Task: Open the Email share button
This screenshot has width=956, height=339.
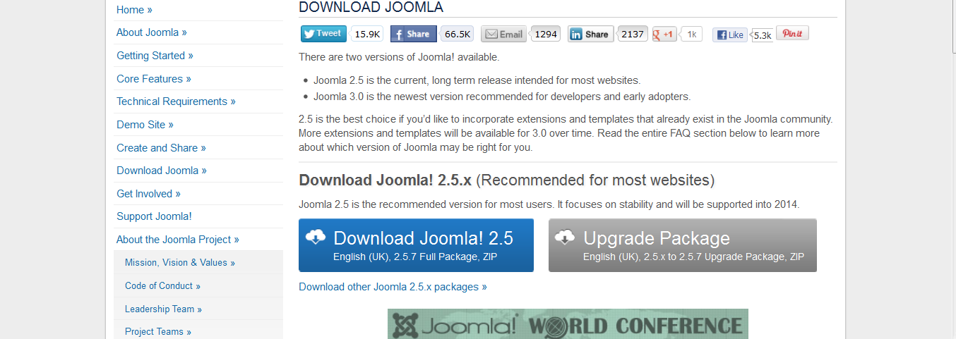Action: tap(504, 34)
